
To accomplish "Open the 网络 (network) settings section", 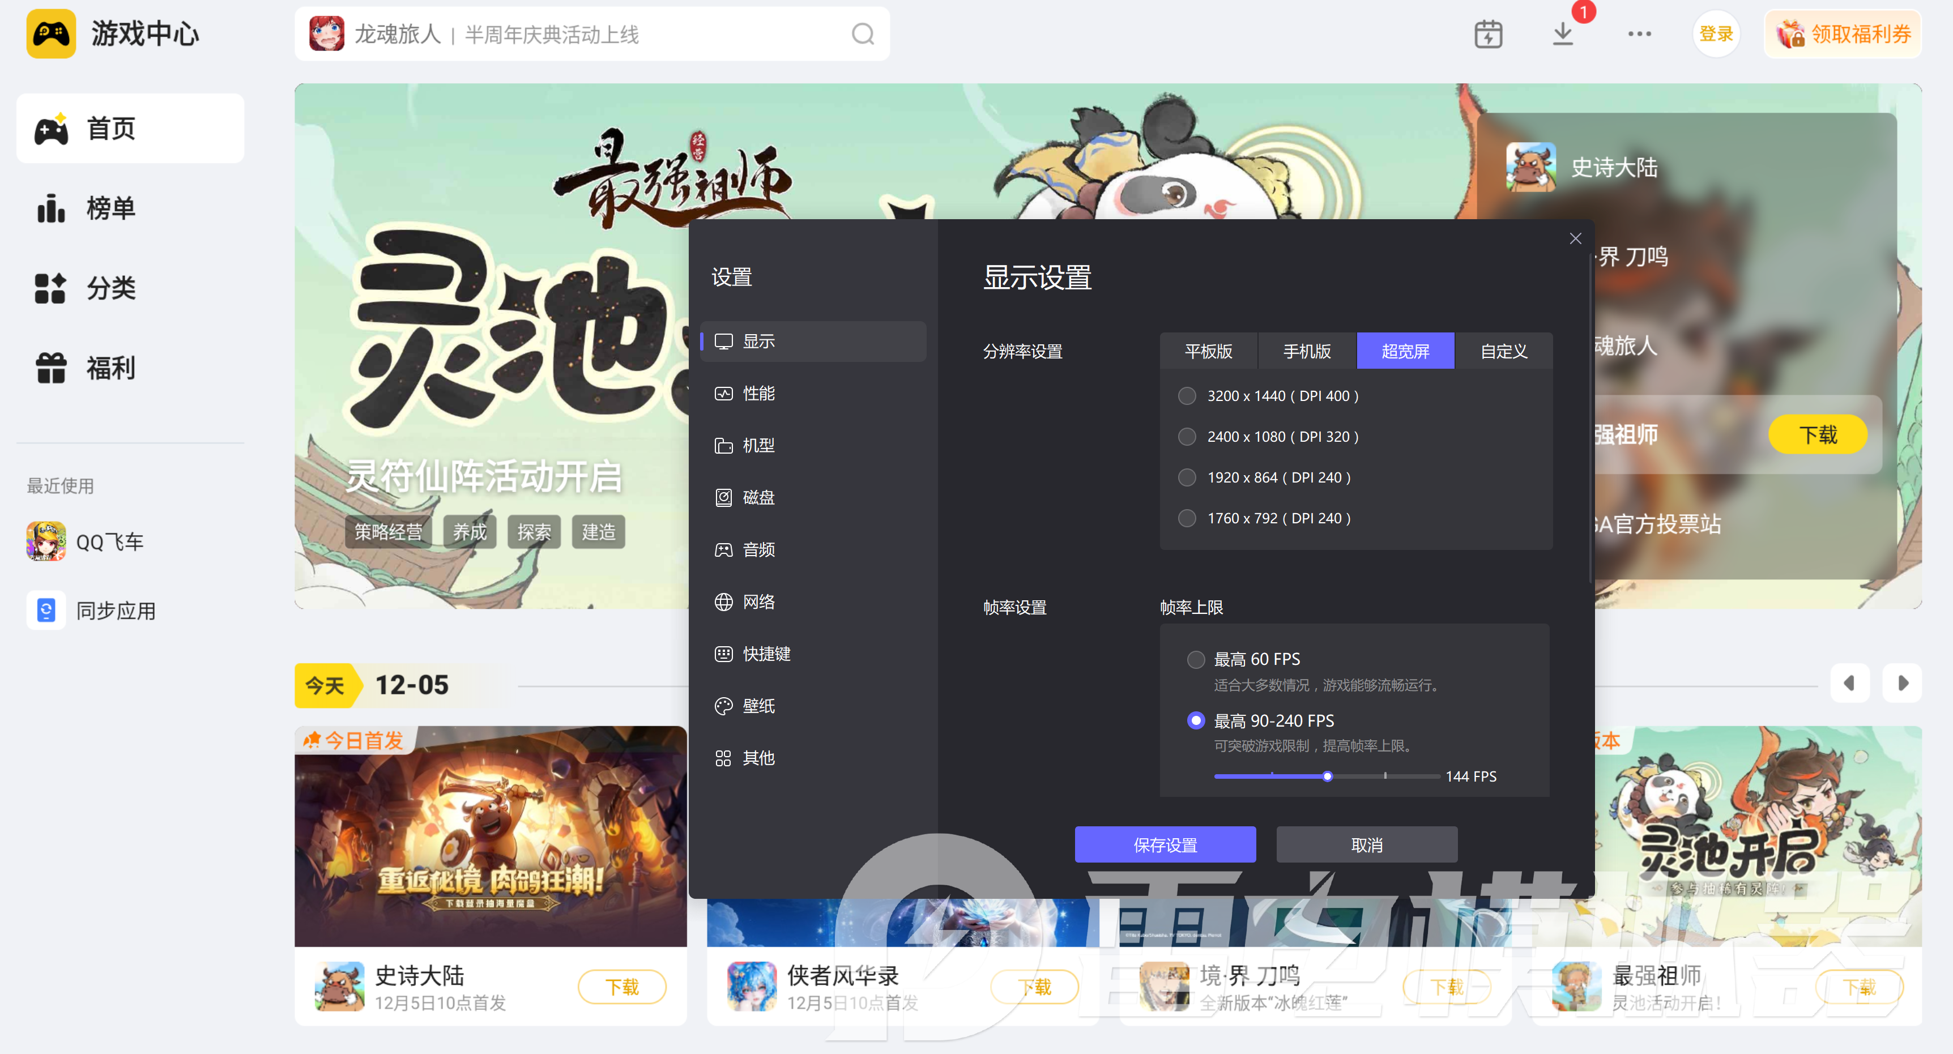I will 758,601.
